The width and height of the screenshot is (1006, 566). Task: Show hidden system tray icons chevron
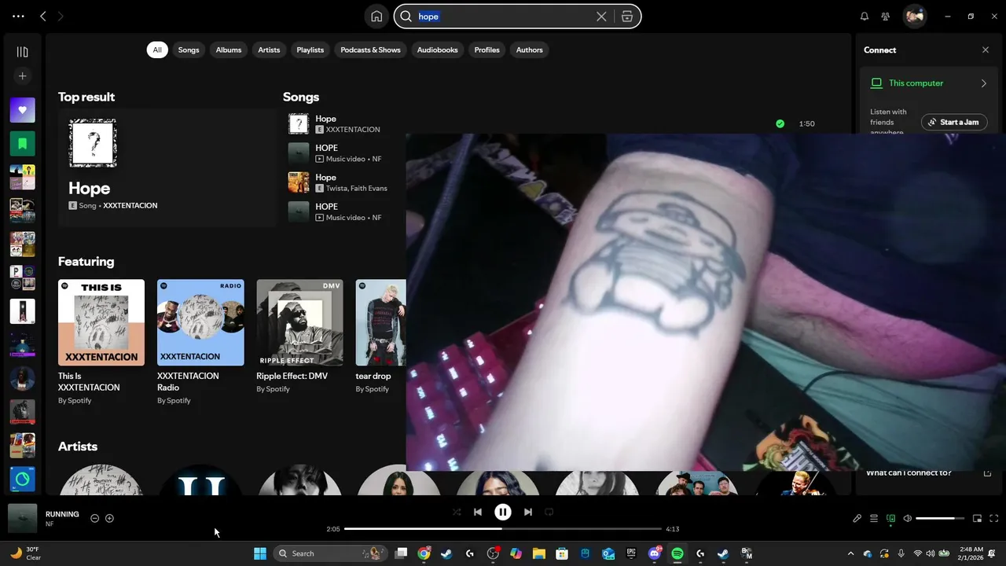pos(851,553)
